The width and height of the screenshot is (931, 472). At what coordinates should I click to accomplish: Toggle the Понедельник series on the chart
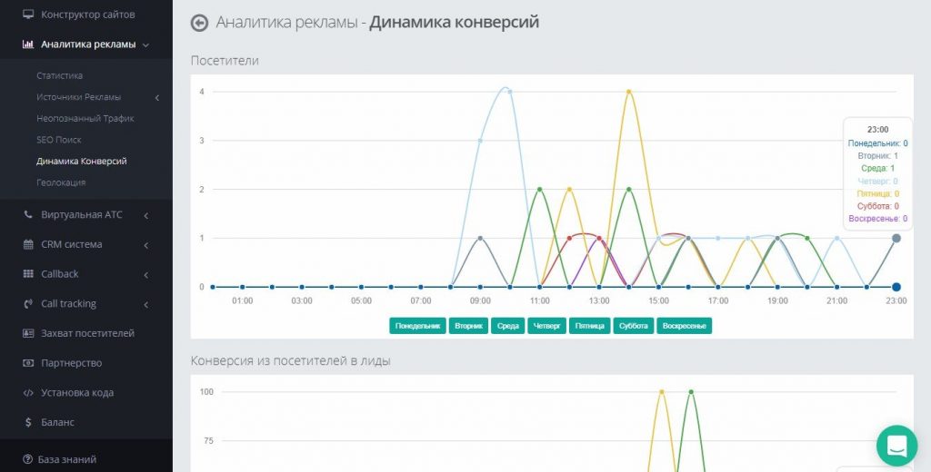417,326
